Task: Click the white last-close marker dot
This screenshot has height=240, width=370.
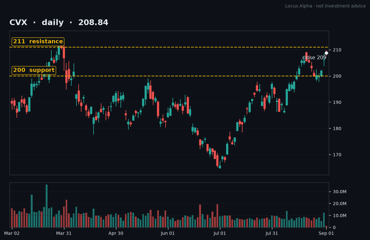Action: point(326,53)
